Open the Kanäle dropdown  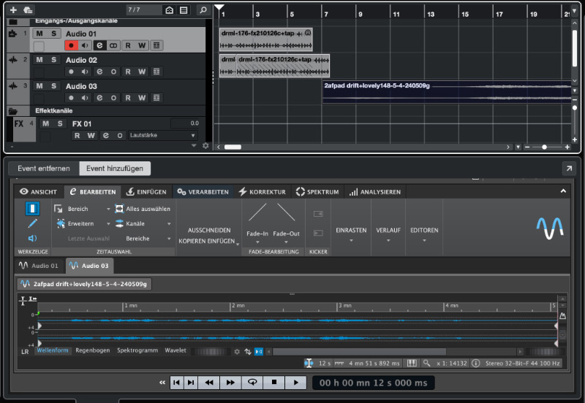[169, 224]
